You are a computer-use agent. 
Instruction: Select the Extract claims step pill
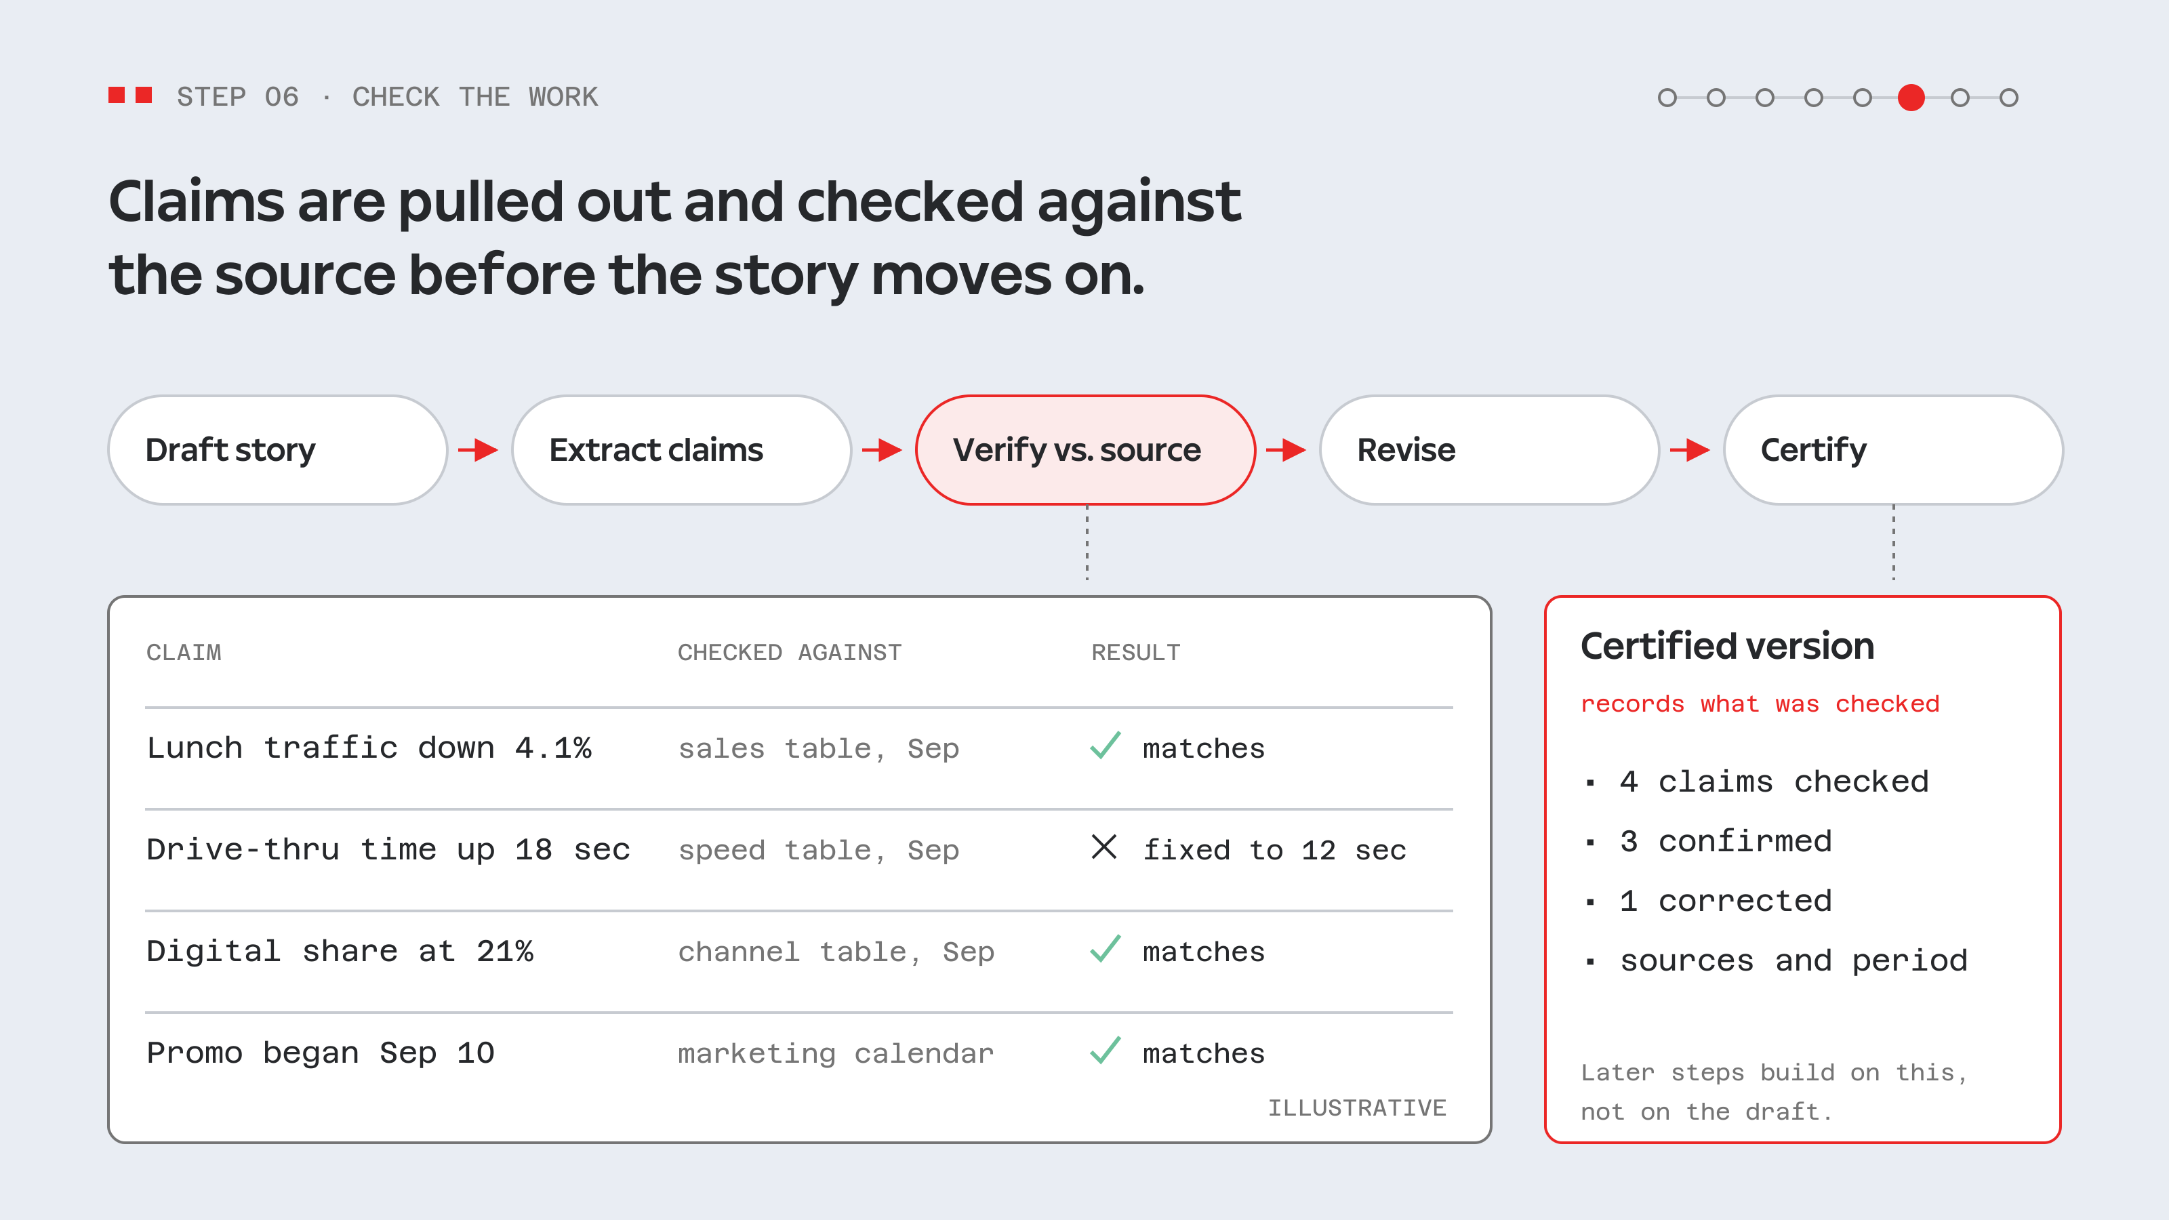tap(681, 449)
